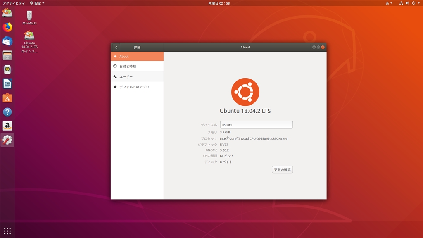
Task: Show all applications grid
Action: tap(7, 231)
